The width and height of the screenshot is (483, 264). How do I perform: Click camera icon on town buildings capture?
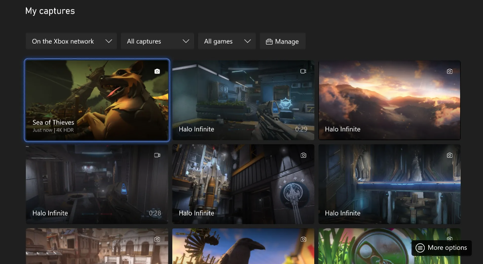(x=157, y=239)
